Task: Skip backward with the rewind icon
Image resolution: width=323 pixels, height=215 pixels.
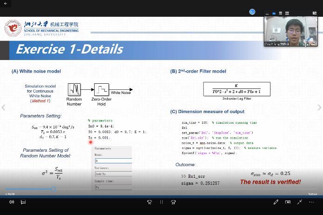Action: coord(150,202)
